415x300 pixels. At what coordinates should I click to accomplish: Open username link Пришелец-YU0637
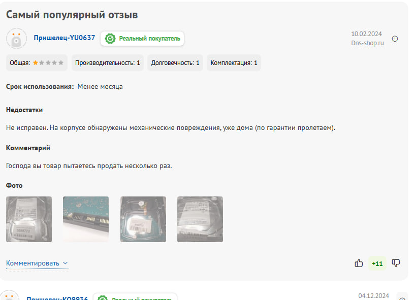tap(65, 38)
